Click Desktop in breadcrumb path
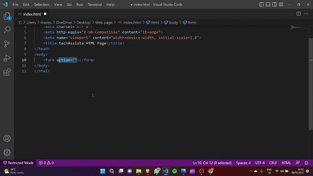The height and width of the screenshot is (176, 313). pos(84,22)
